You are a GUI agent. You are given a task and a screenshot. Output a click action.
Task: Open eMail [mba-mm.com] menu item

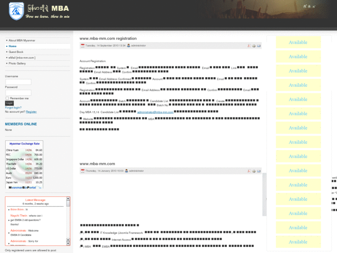coord(22,58)
